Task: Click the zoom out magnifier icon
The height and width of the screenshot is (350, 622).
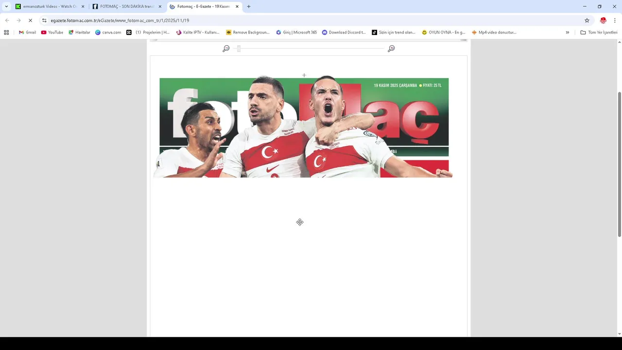Action: point(226,49)
